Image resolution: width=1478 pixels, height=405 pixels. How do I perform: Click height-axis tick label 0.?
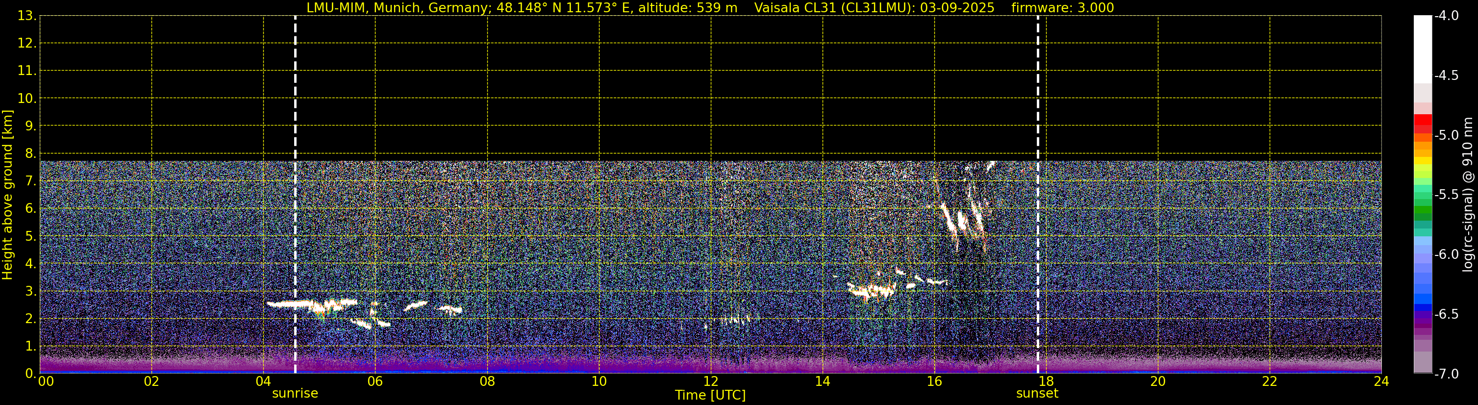pos(30,374)
